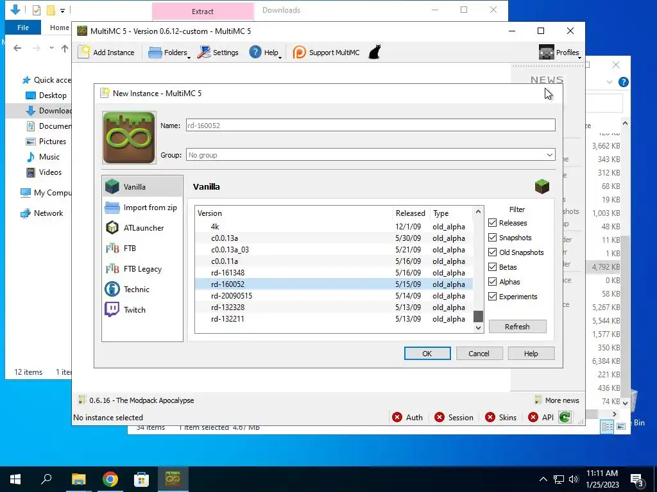Click version list scroll up arrow
The image size is (657, 492).
coord(478,211)
